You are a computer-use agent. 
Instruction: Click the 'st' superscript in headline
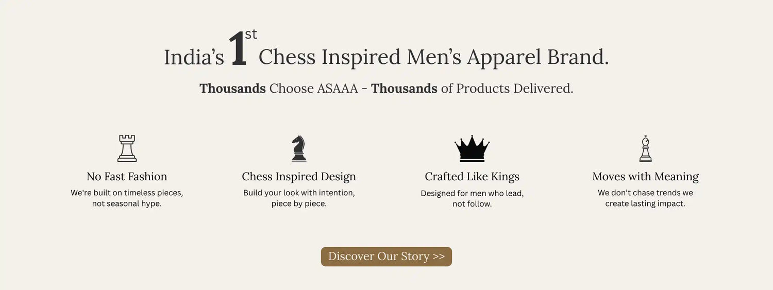point(251,35)
